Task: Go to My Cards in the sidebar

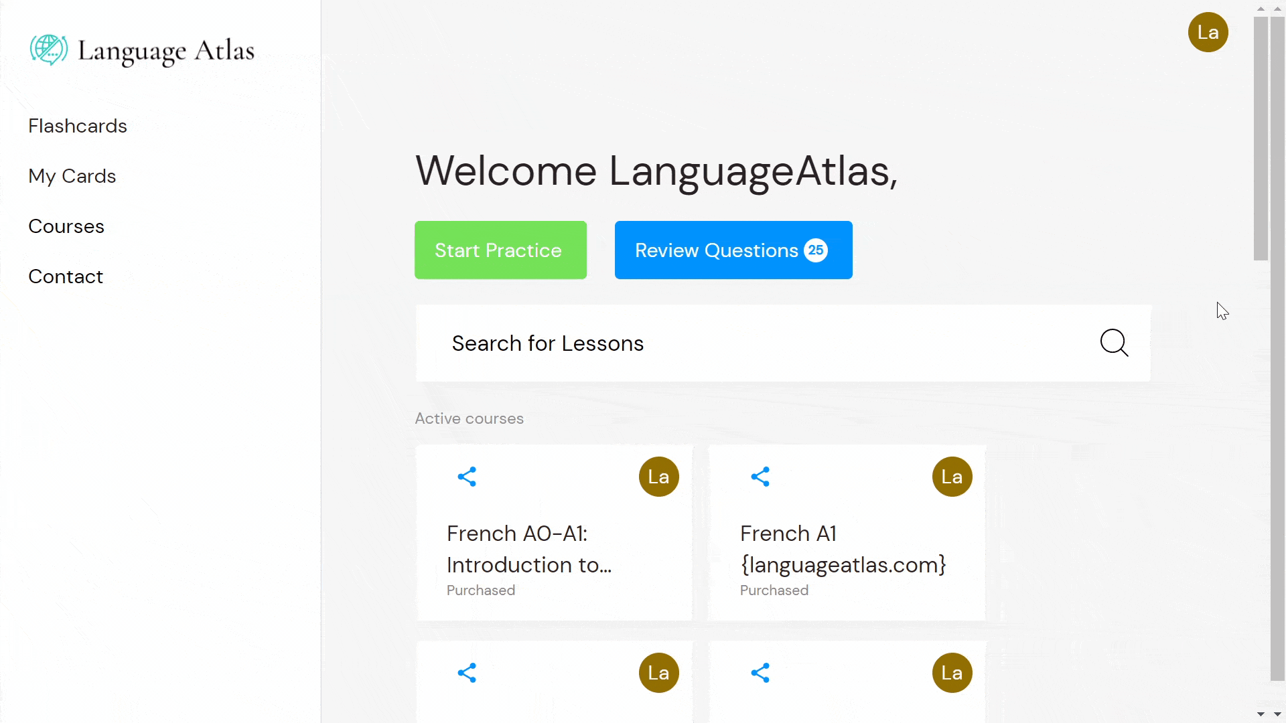Action: pos(72,176)
